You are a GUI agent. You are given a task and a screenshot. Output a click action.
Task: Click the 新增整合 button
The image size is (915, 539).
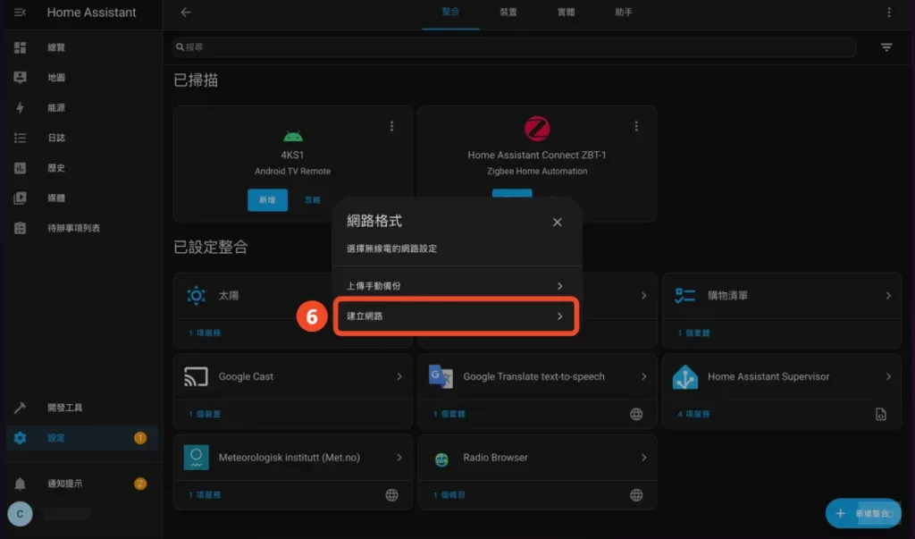tap(862, 513)
